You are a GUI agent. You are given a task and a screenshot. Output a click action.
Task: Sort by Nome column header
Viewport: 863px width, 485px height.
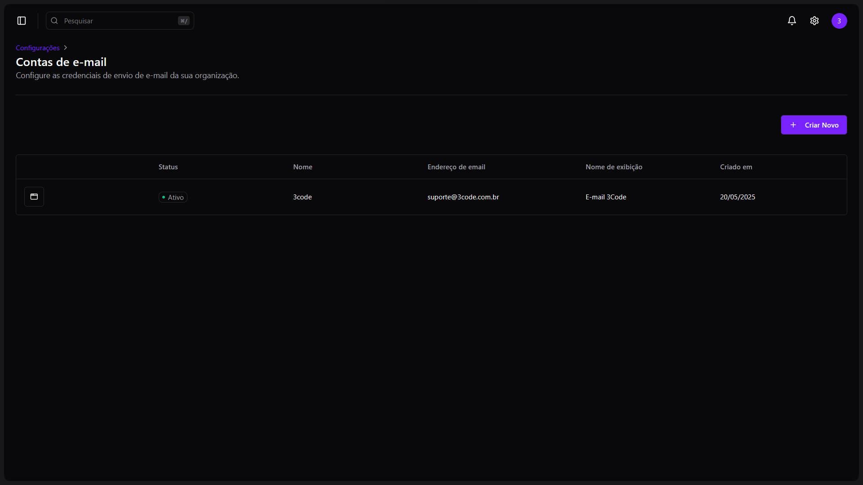click(x=302, y=167)
